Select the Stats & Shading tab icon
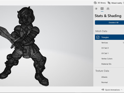The width and height of the screenshot is (124, 93). pos(102,9)
